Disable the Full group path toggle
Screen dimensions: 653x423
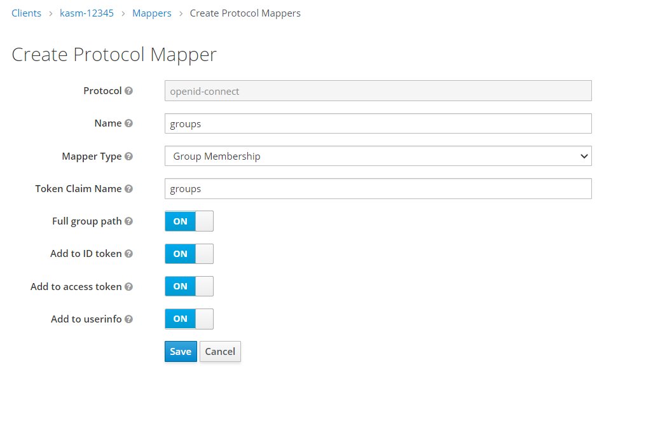[189, 221]
